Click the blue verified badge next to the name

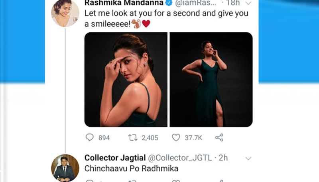pyautogui.click(x=169, y=3)
